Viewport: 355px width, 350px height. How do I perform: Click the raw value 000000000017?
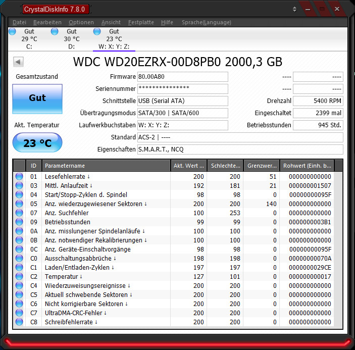point(310,277)
